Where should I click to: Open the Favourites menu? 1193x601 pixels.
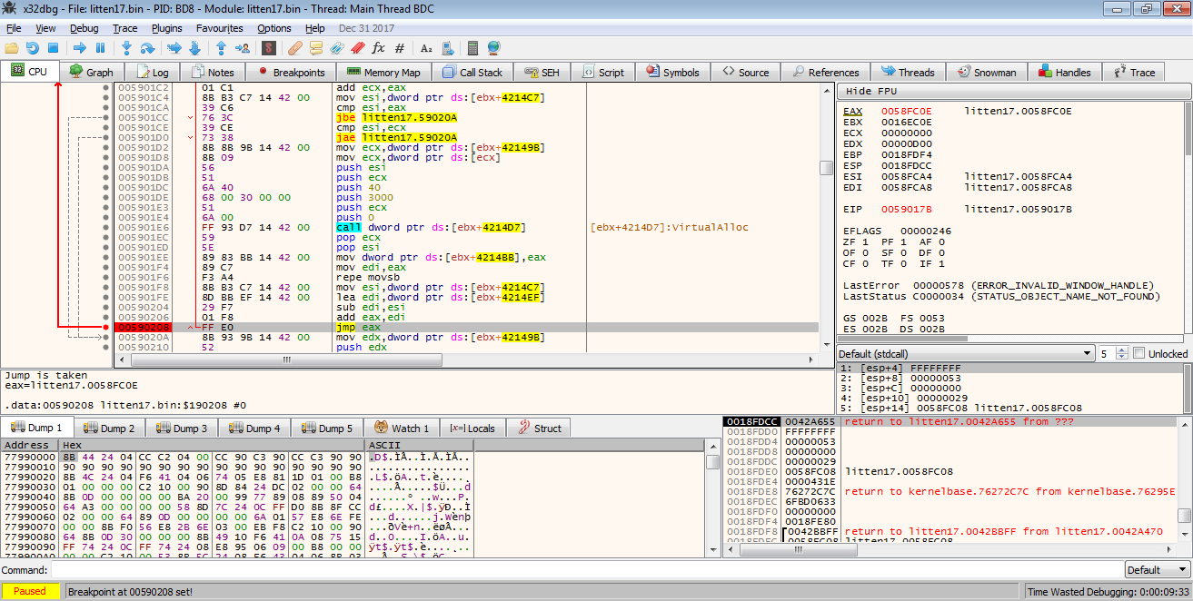[219, 28]
